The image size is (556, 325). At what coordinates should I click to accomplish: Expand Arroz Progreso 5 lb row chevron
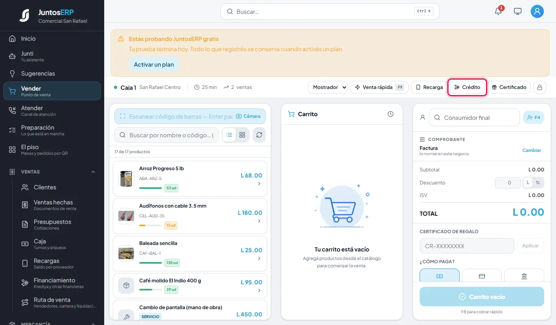point(259,184)
